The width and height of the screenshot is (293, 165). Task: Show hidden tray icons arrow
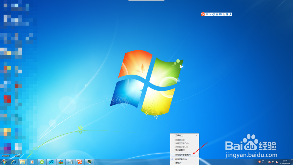click(266, 162)
